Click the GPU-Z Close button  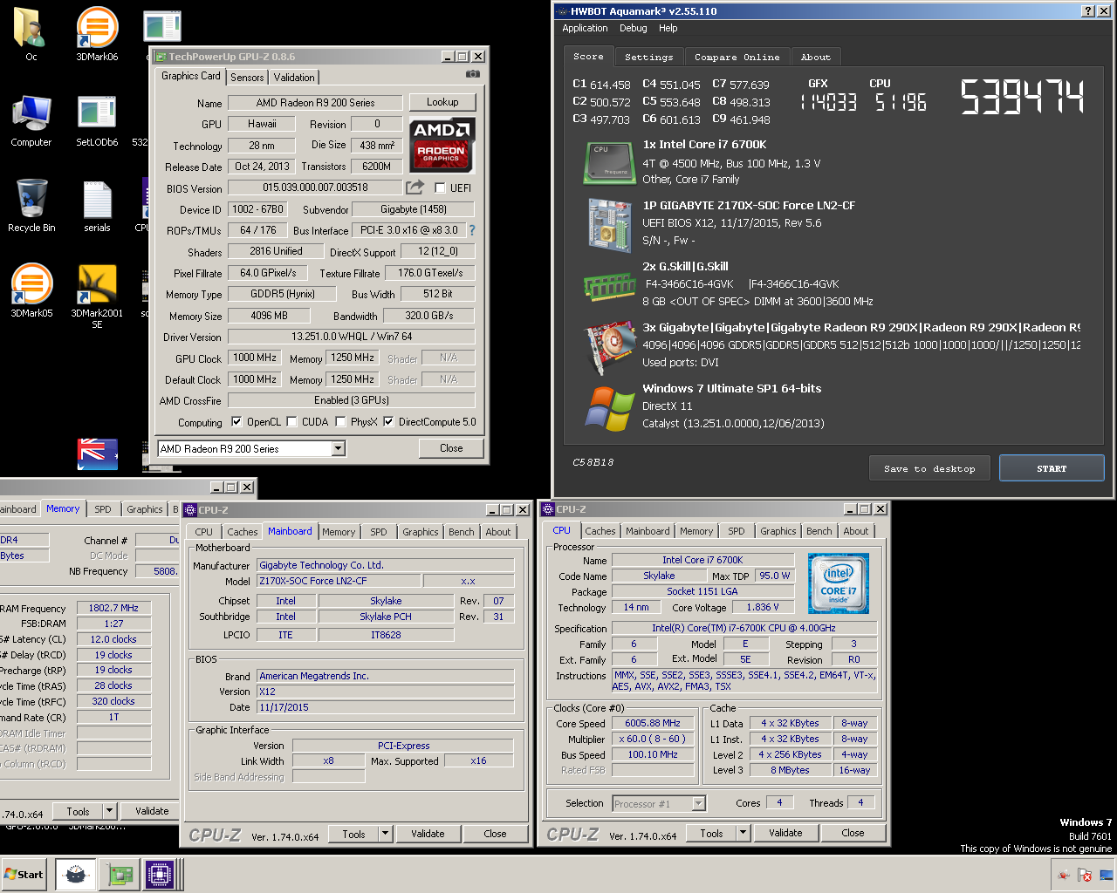tap(451, 448)
